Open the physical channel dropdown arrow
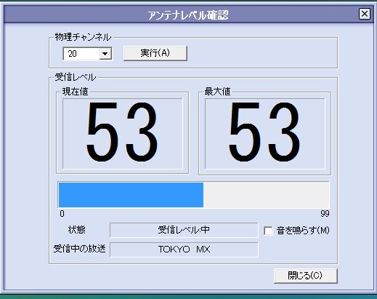This screenshot has width=377, height=299. click(105, 54)
